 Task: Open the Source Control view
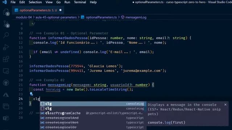(x=6, y=24)
